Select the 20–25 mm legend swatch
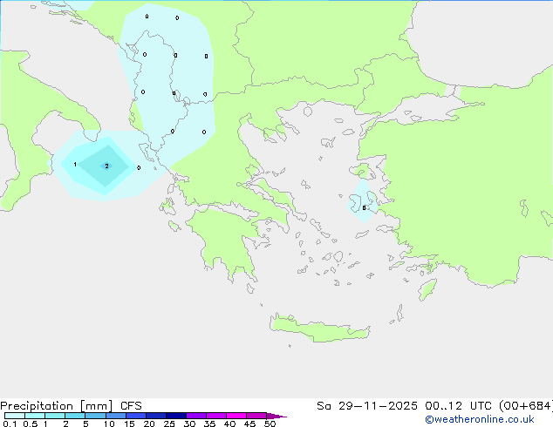Screen dimensions: 553x427 click(x=156, y=416)
